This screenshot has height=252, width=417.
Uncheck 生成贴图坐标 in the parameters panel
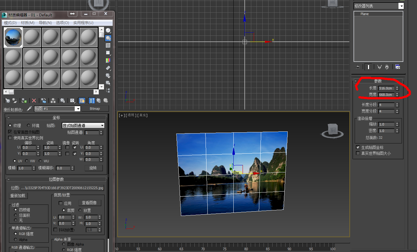(x=358, y=147)
